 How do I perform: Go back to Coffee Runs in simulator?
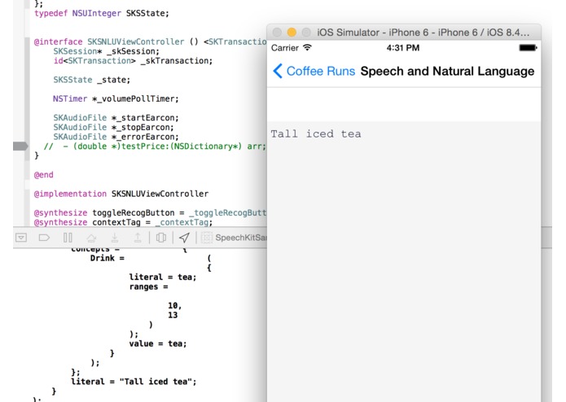pos(321,71)
